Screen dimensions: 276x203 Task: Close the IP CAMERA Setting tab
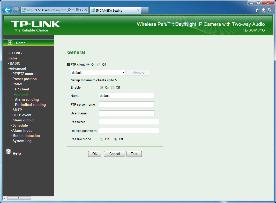point(138,10)
